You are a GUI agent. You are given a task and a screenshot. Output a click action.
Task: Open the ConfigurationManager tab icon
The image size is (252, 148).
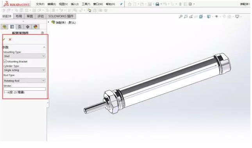click(20, 27)
